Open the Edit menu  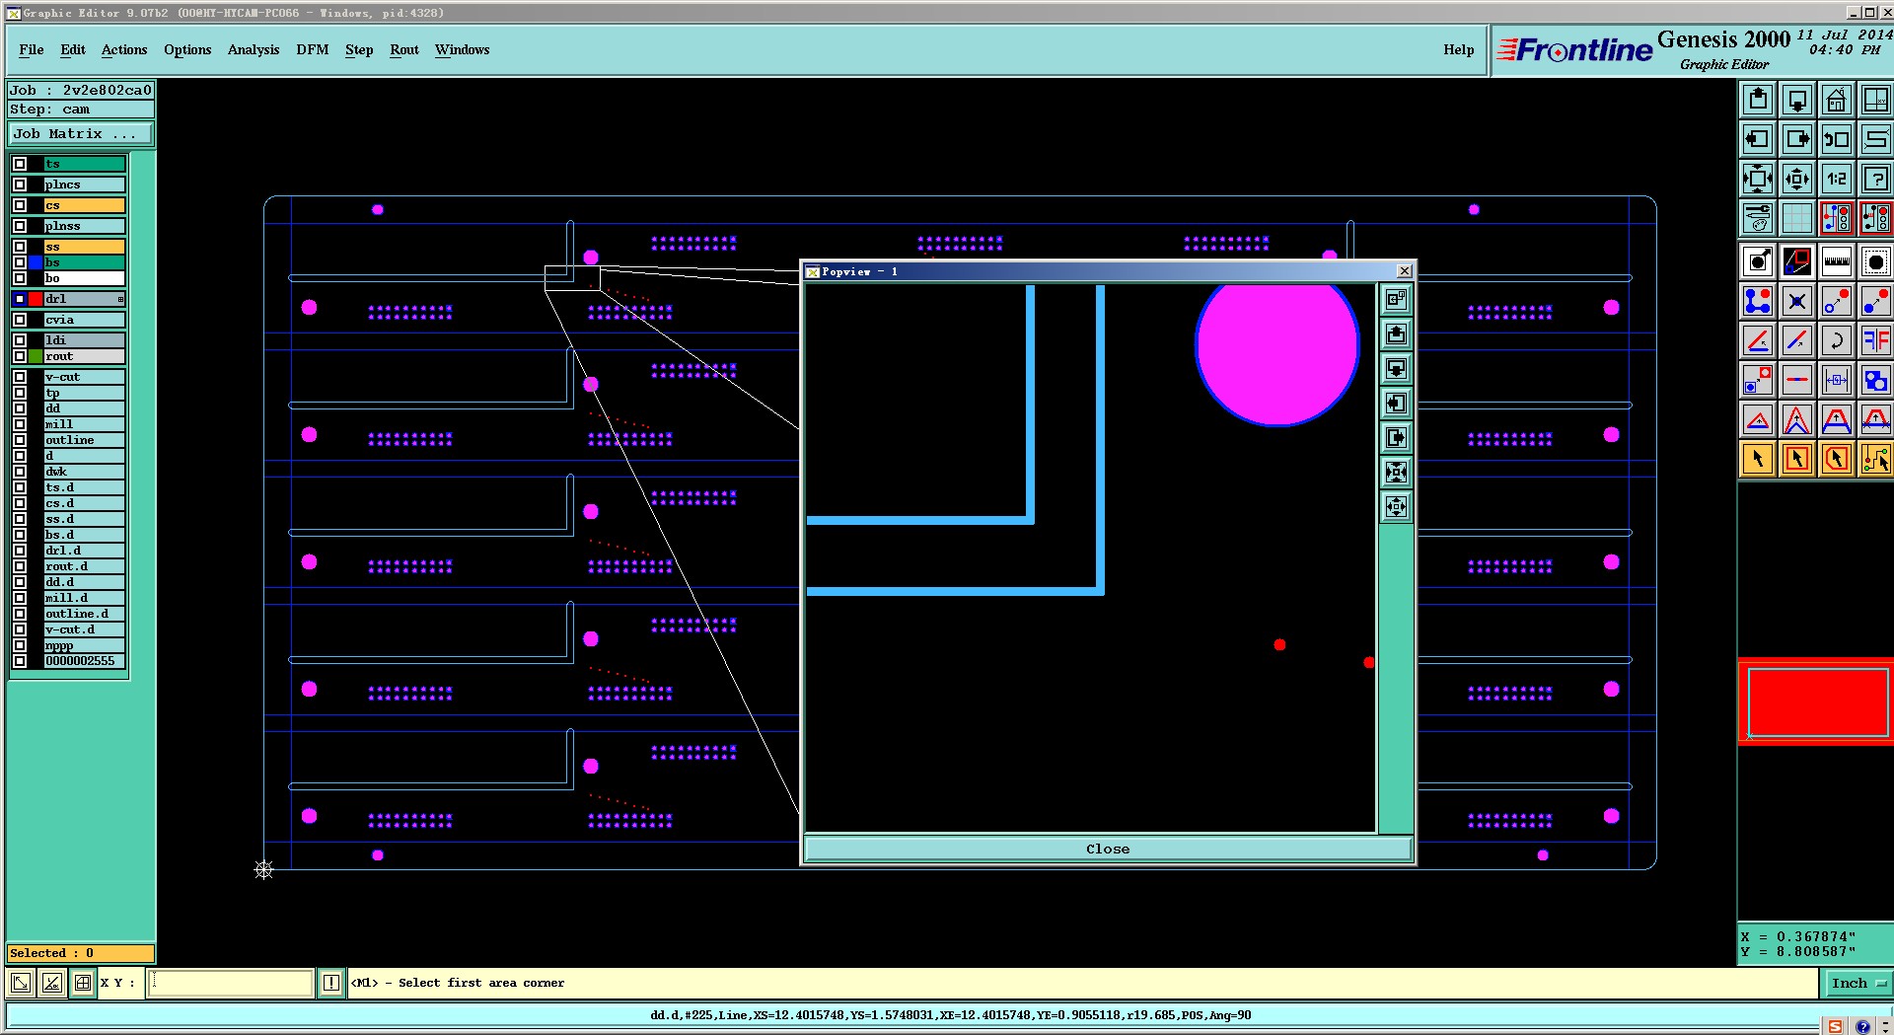73,50
